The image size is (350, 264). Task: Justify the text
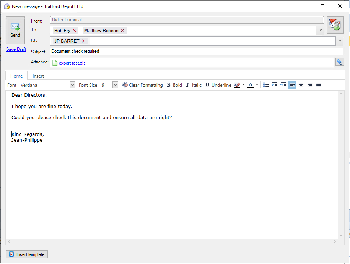click(x=319, y=85)
